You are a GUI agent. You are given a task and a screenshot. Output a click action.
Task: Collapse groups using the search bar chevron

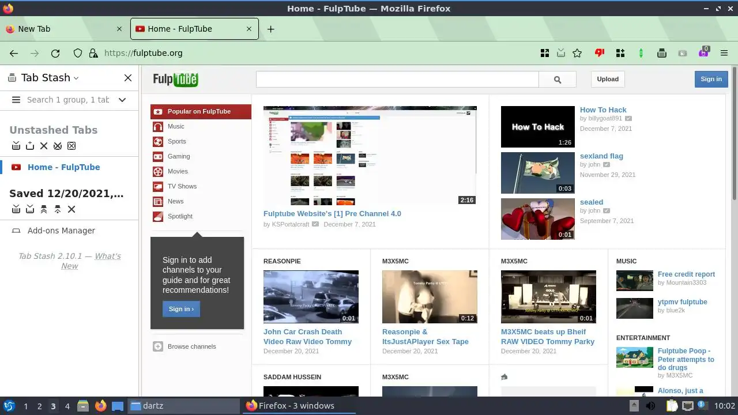[122, 100]
